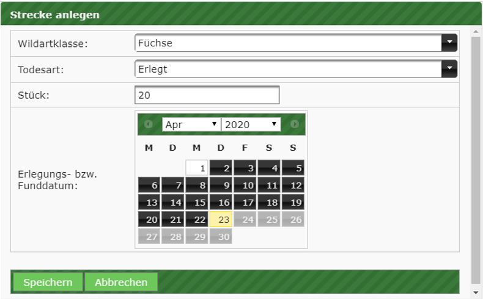Click the Stück input field
Viewport: 483px width, 299px height.
(x=207, y=95)
